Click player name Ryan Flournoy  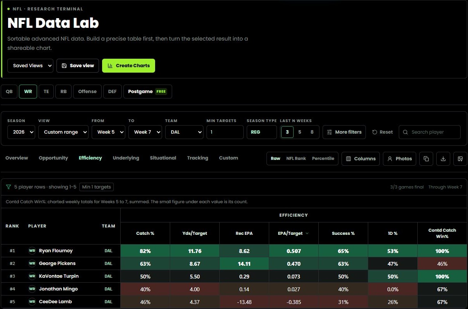[56, 251]
